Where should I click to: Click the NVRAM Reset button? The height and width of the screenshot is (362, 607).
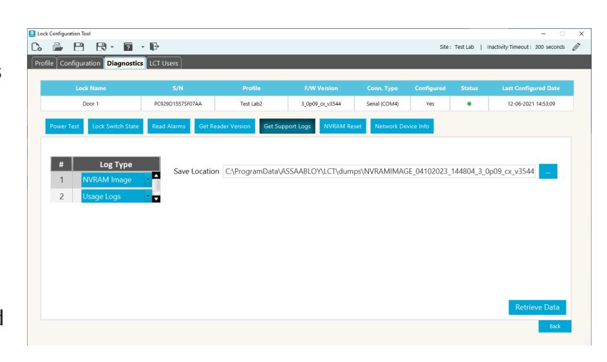coord(342,126)
